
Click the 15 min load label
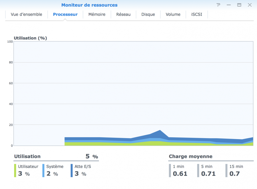[x=236, y=167]
